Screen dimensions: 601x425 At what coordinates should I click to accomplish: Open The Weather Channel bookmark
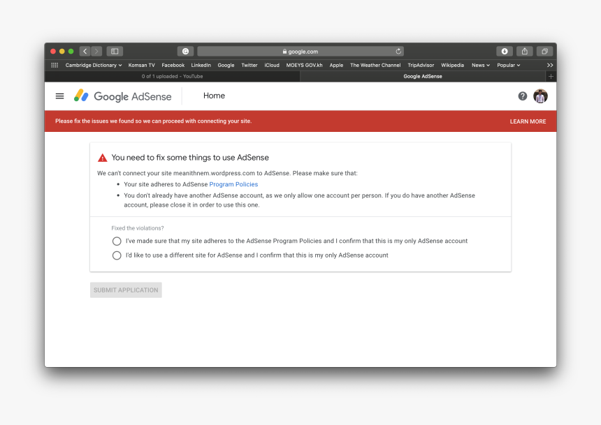[375, 65]
